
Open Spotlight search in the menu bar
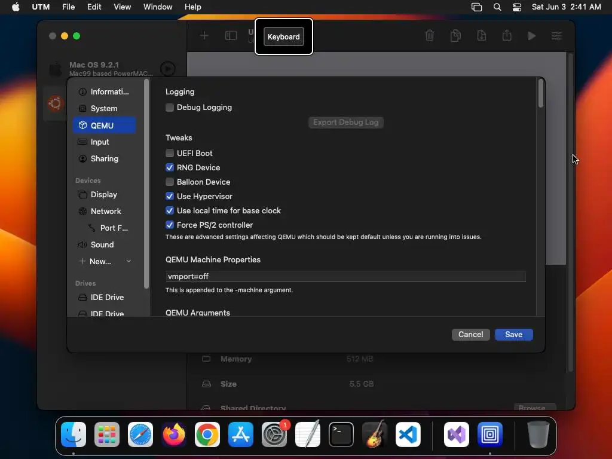coord(497,7)
